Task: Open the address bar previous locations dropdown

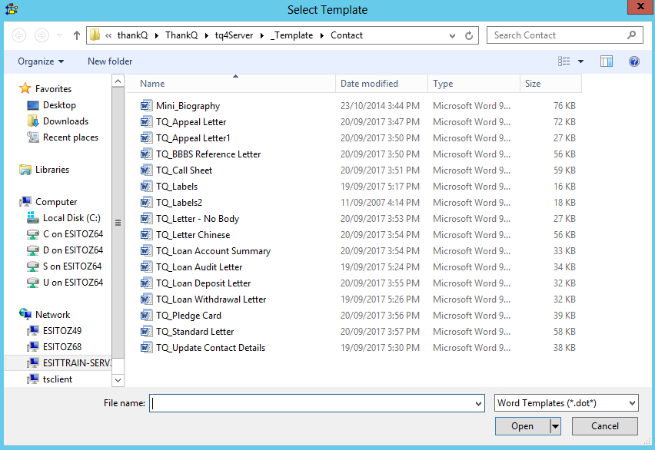Action: [452, 35]
